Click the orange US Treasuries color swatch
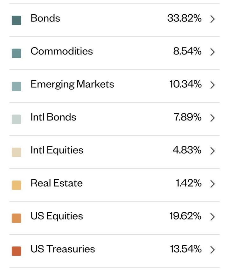Viewport: 229px width, 272px height. coord(16,251)
